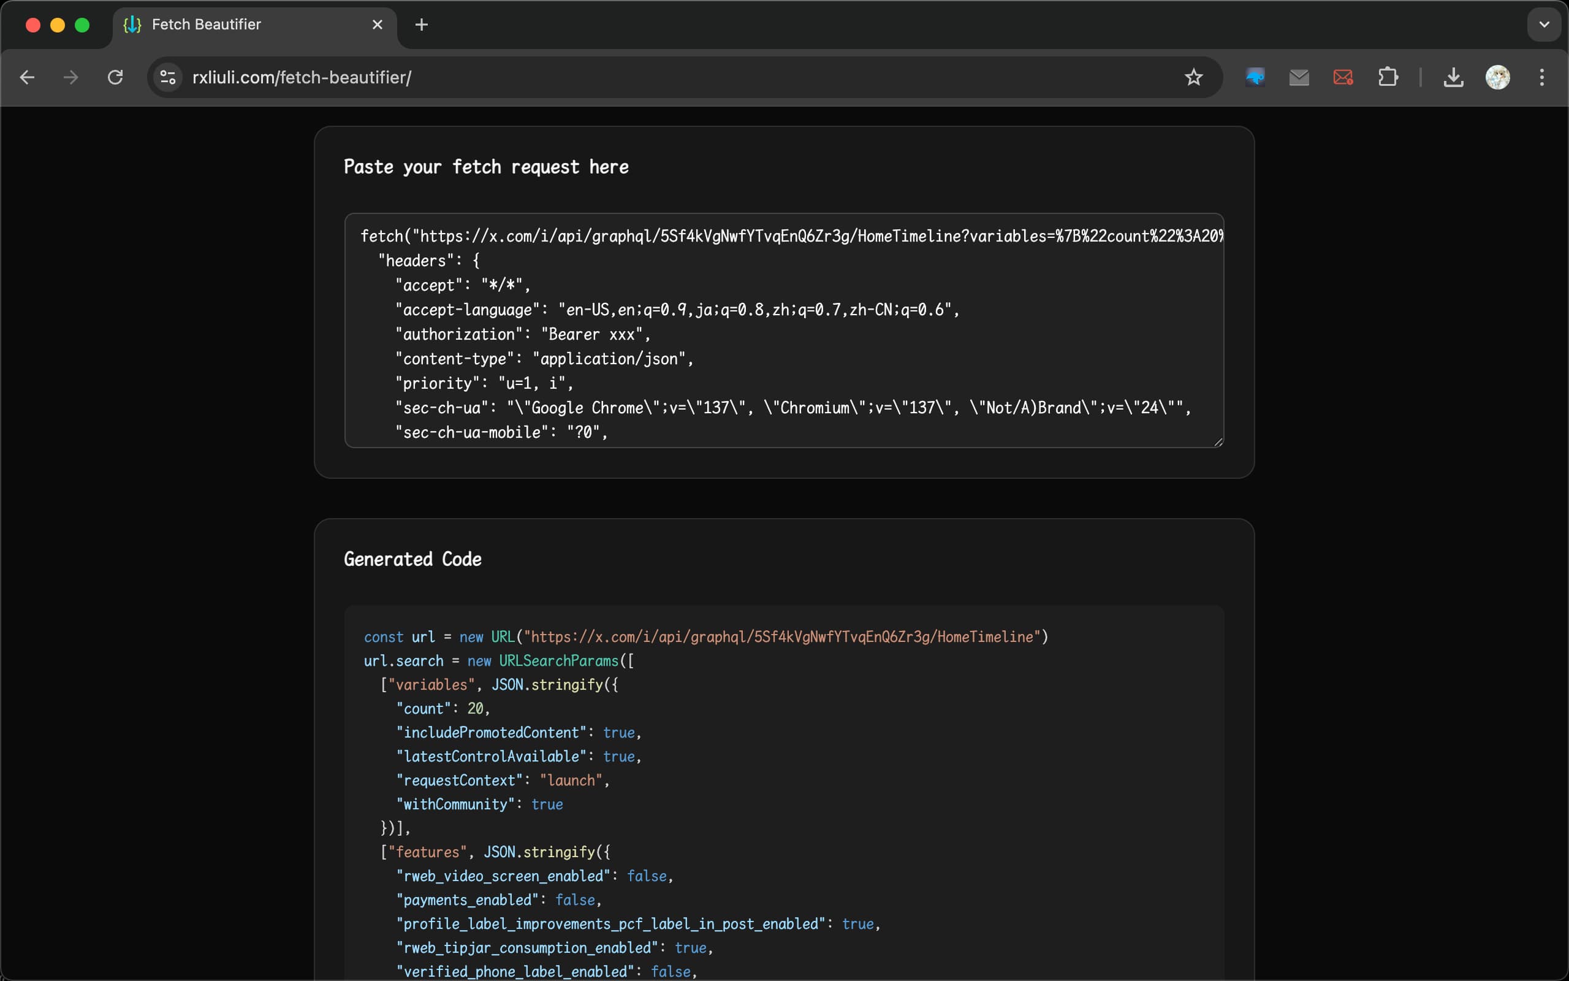
Task: Click the "rweb_tipjar_consumption_enabled" line
Action: click(x=555, y=948)
